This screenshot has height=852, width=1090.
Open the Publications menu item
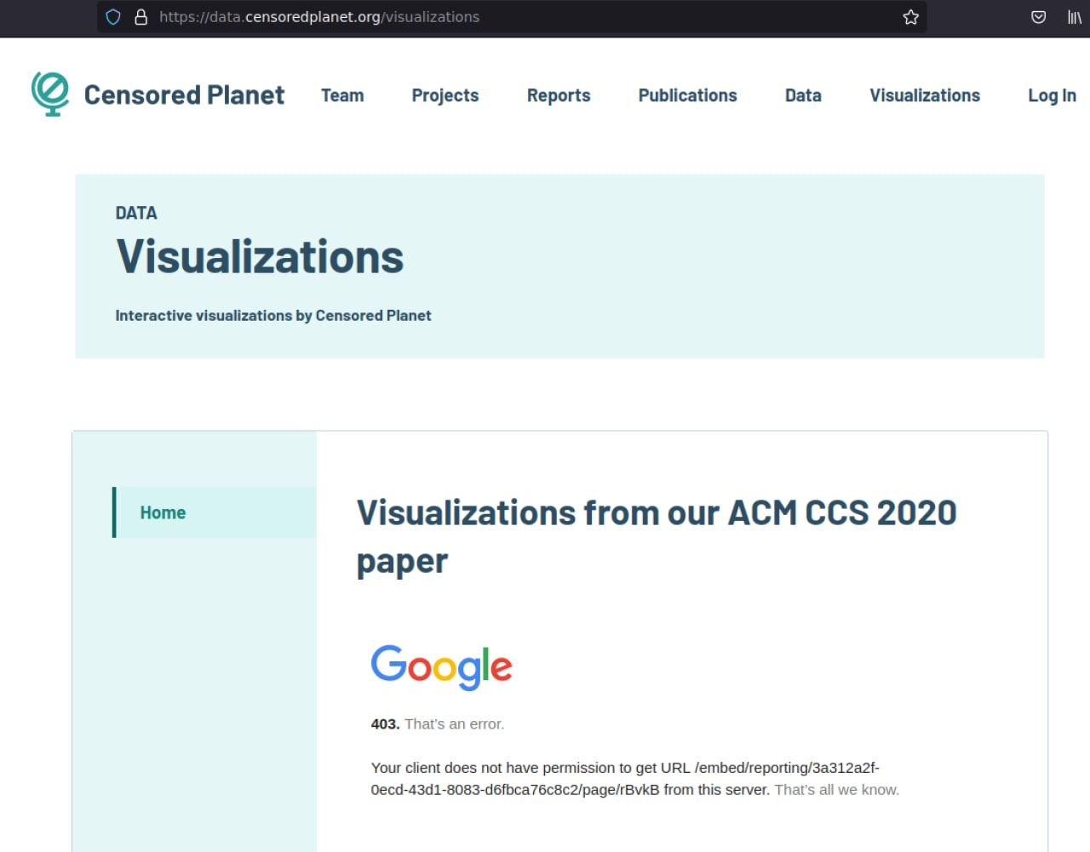click(688, 95)
